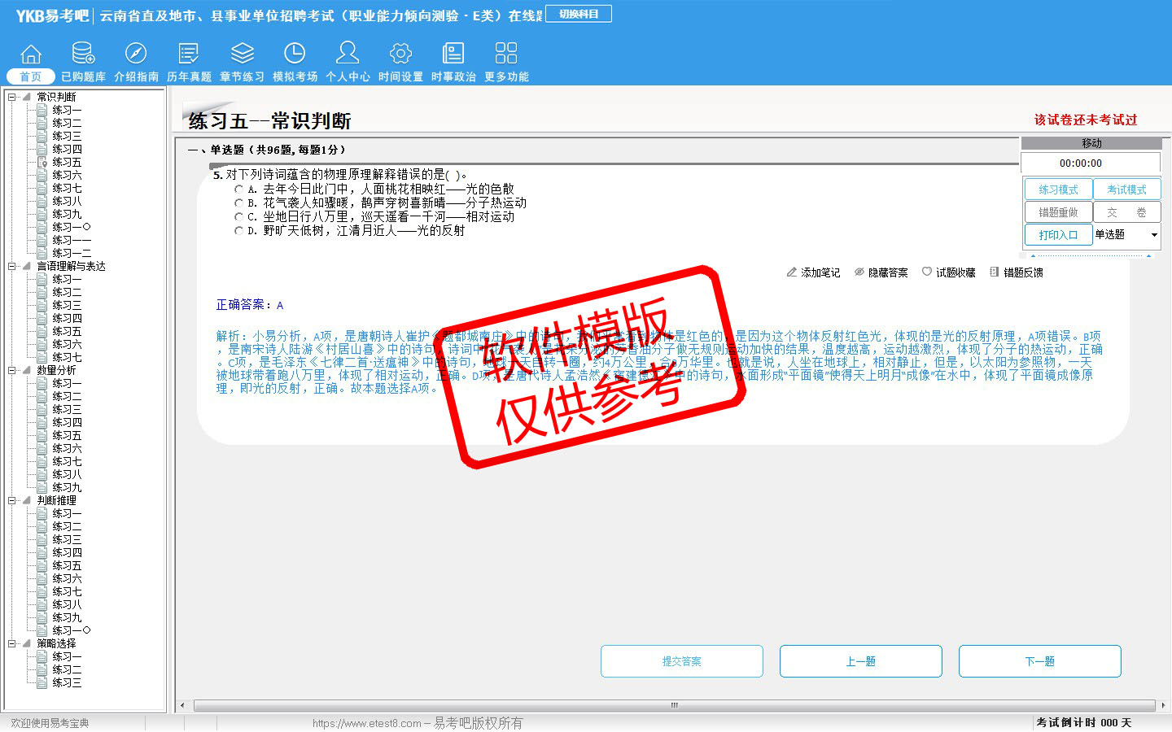
Task: Choose option C 坐地日行八万里
Action: (239, 217)
